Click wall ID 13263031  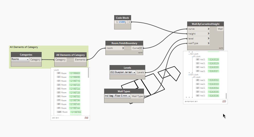tap(213, 71)
